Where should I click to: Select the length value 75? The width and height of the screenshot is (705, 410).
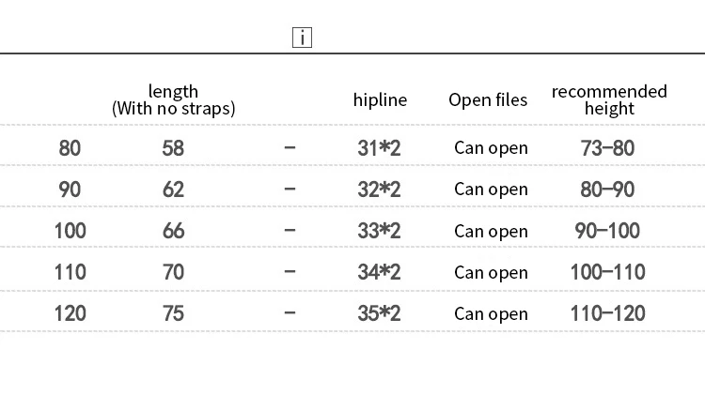pyautogui.click(x=173, y=313)
